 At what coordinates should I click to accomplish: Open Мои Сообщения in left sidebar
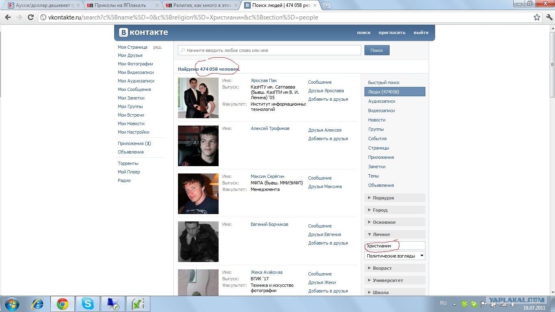pos(134,89)
